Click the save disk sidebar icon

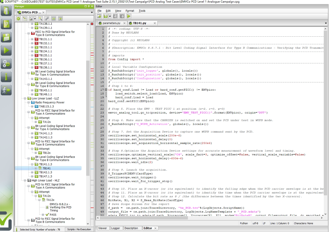6,37
